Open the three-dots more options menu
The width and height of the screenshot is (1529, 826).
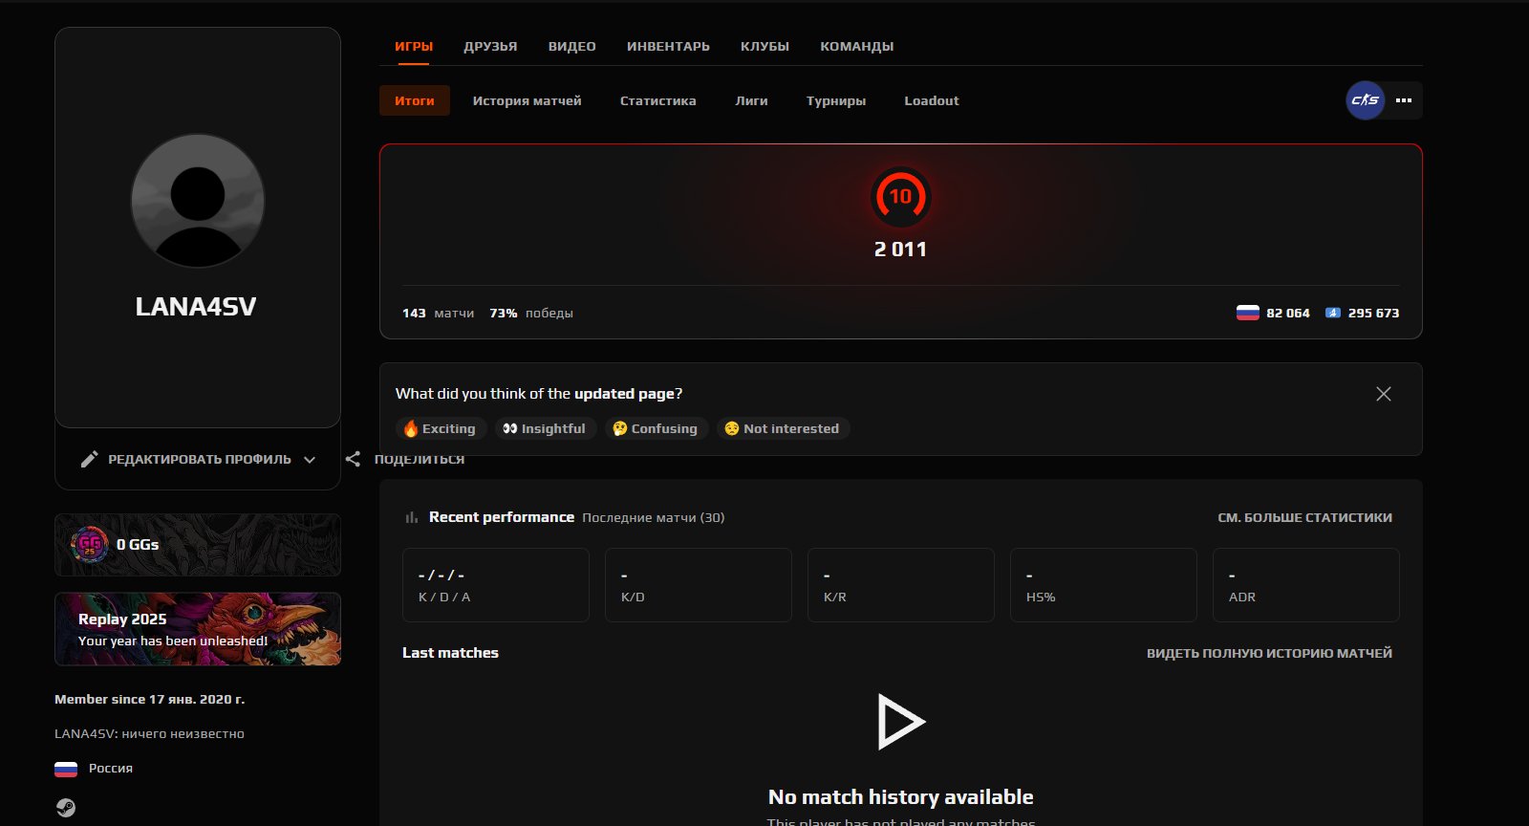tap(1404, 100)
